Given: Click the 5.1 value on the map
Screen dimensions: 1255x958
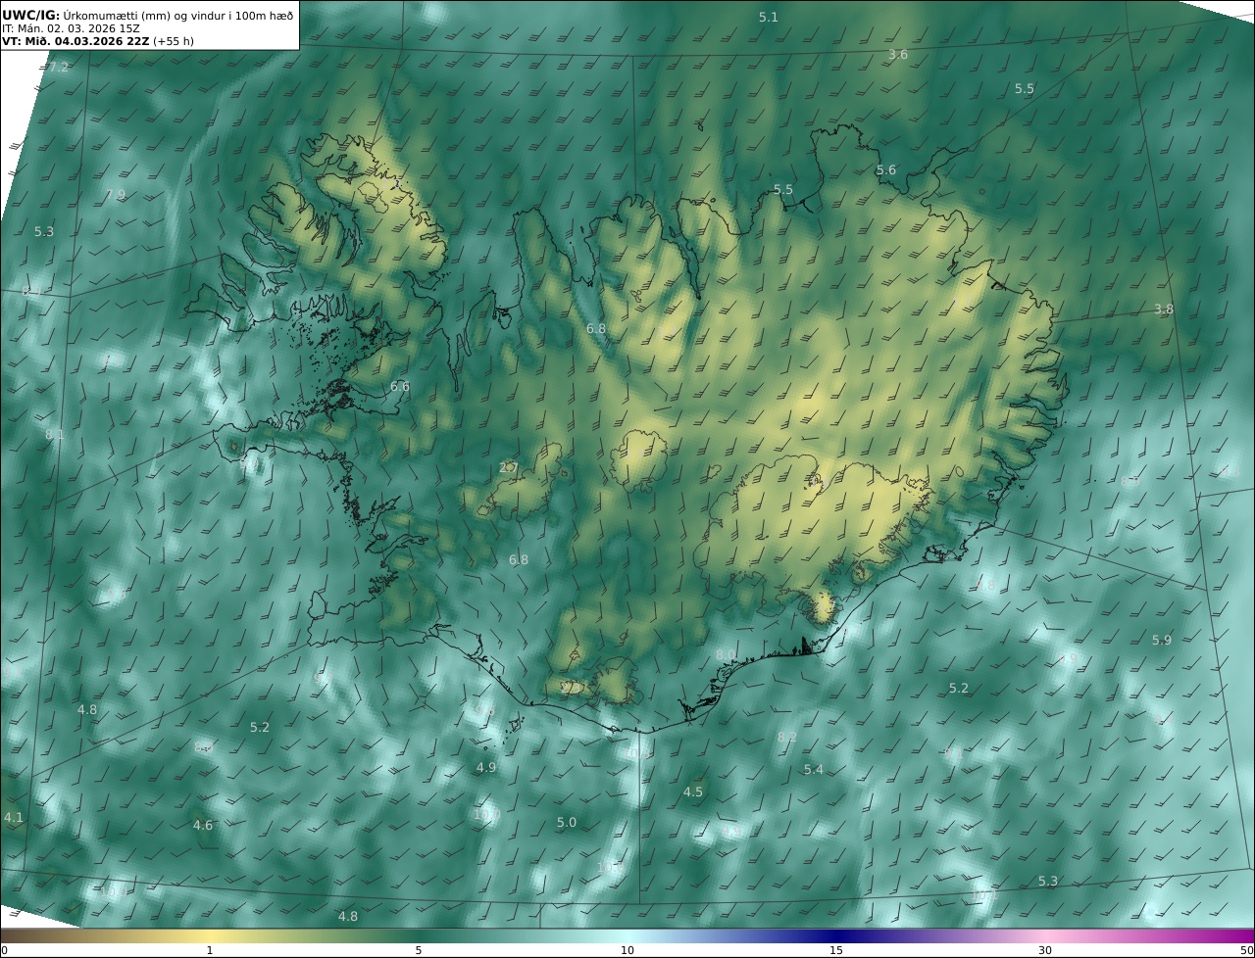Looking at the screenshot, I should point(769,18).
